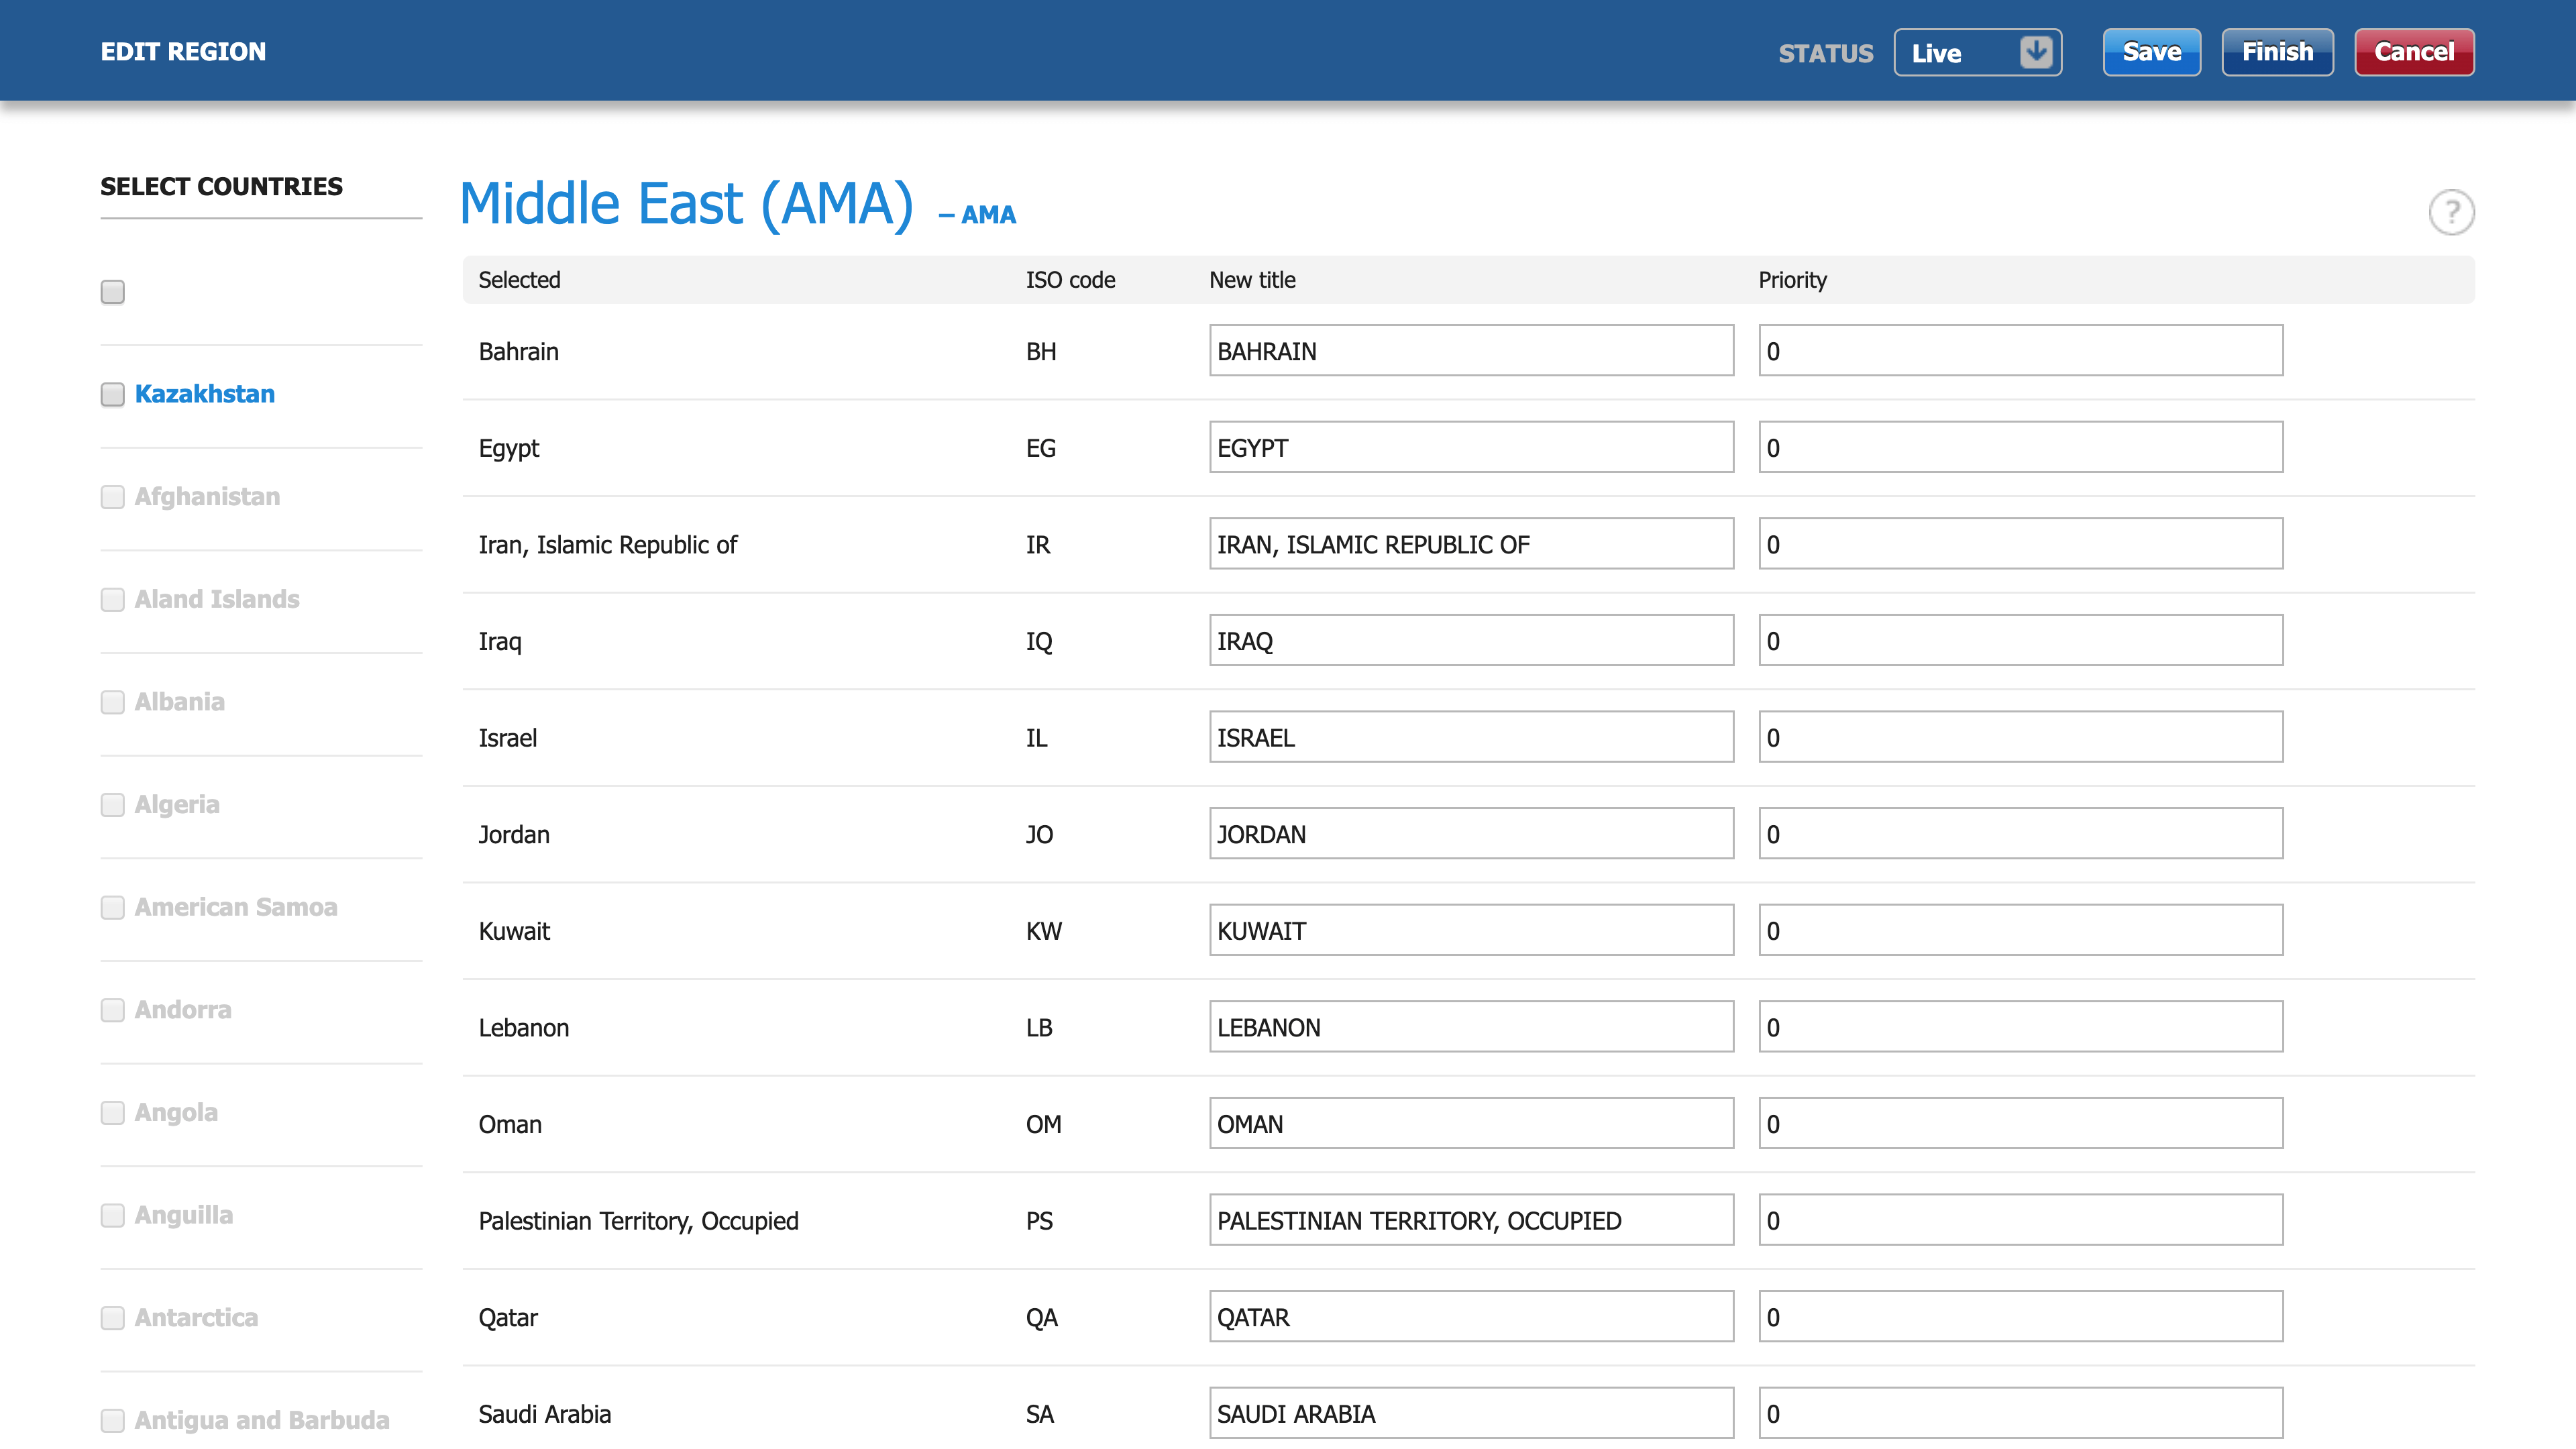
Task: Check the Algeria checkbox
Action: pos(112,805)
